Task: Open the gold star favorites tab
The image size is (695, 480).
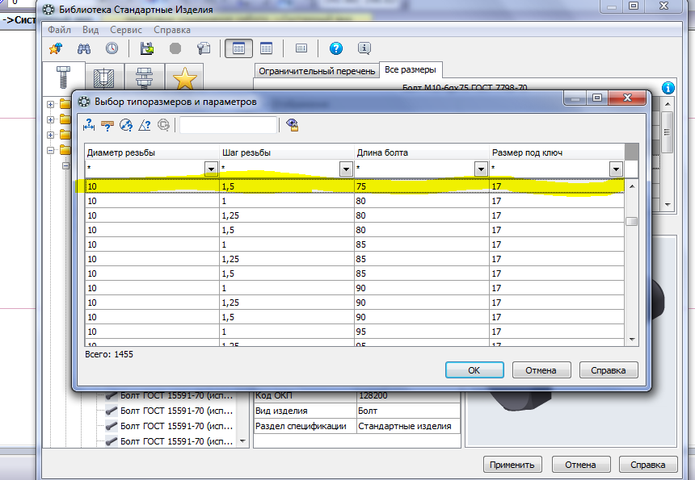Action: point(184,78)
